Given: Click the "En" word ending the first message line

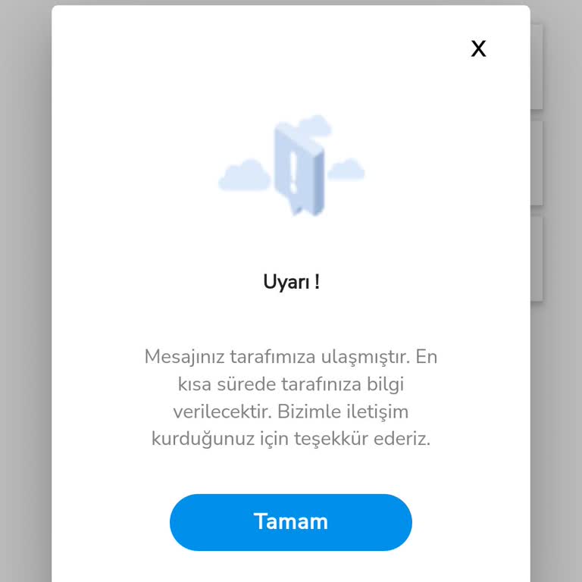Looking at the screenshot, I should pyautogui.click(x=426, y=357).
